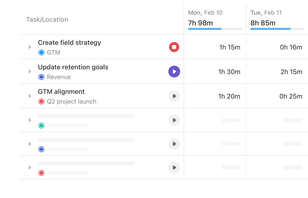This screenshot has width=308, height=198.
Task: Start timer for Update retention goals
Action: click(x=174, y=72)
